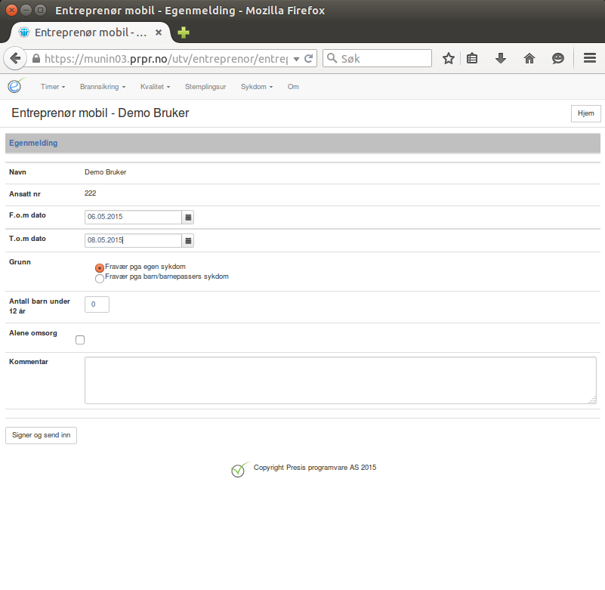Click the Demo Bruker name value
Viewport: 605px width, 590px height.
point(105,172)
